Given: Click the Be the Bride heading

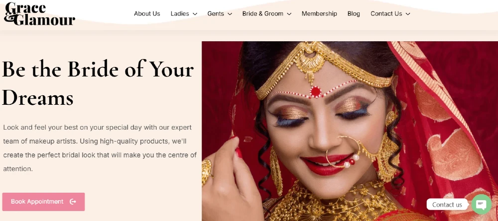Looking at the screenshot, I should click(98, 83).
